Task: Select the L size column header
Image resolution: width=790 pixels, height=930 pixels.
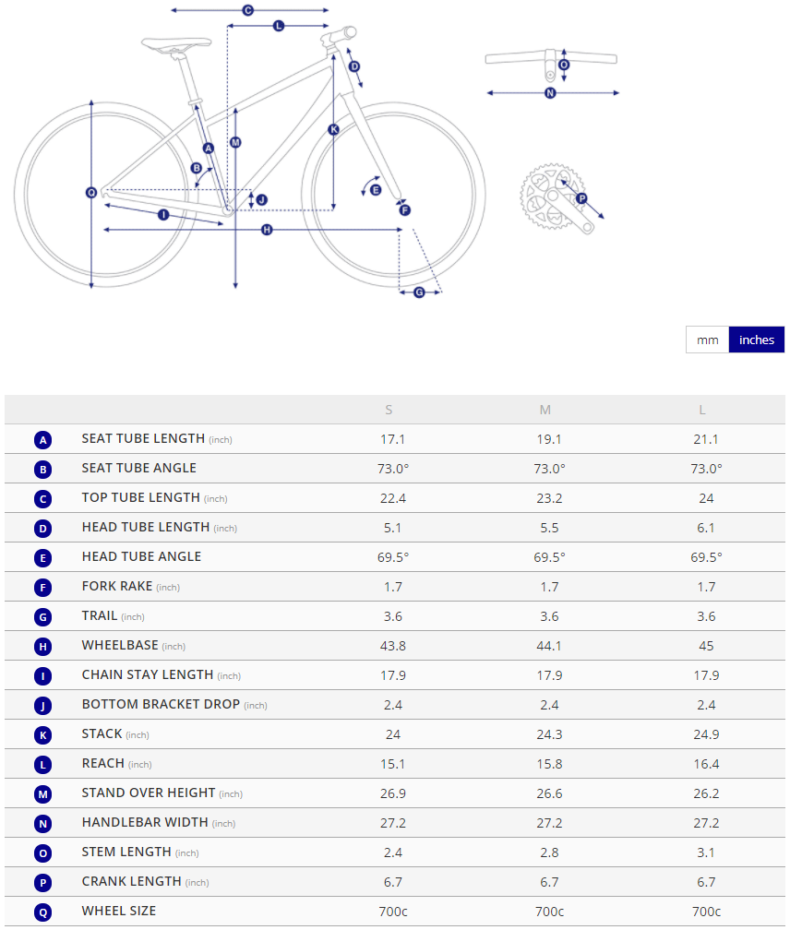Action: coord(702,410)
